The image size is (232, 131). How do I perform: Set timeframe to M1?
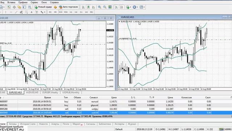click(50, 12)
